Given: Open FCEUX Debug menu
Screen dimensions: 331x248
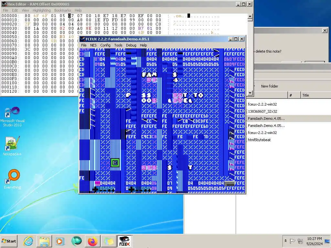Looking at the screenshot, I should [131, 45].
